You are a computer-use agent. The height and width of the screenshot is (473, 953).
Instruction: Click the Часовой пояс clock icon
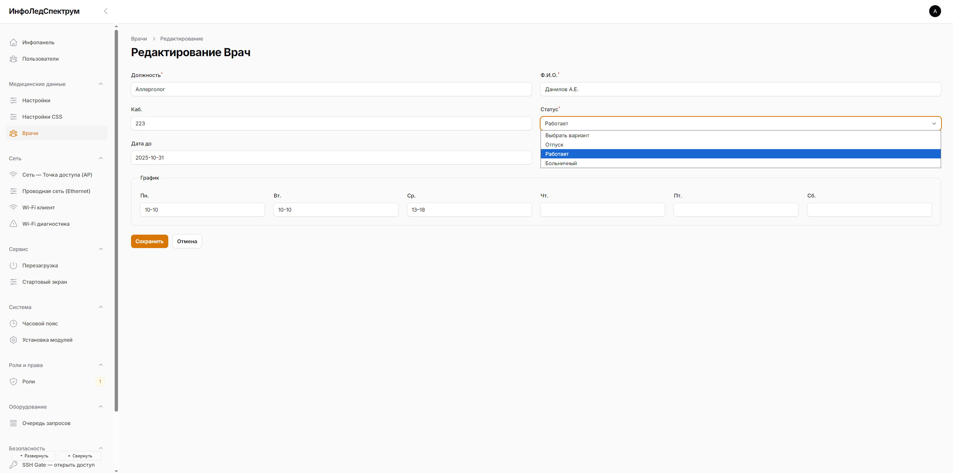click(13, 324)
